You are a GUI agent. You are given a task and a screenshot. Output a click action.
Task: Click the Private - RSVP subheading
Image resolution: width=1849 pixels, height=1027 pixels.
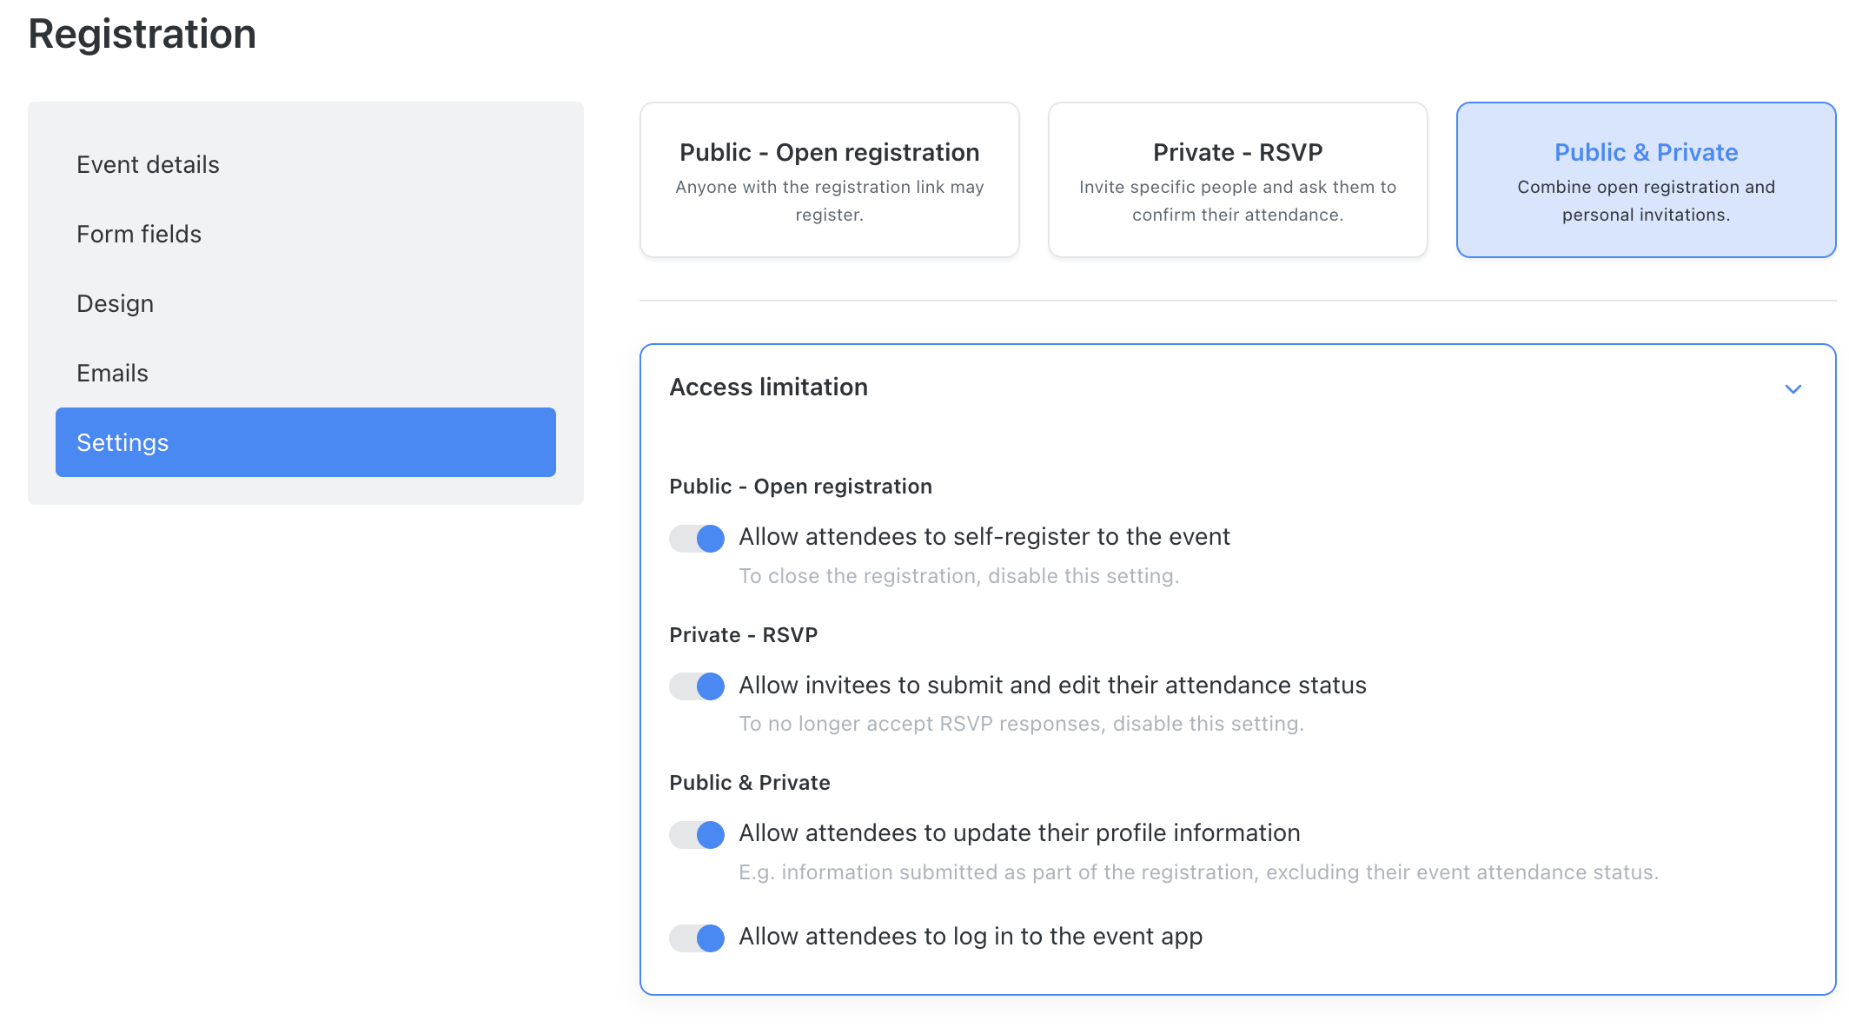tap(743, 634)
